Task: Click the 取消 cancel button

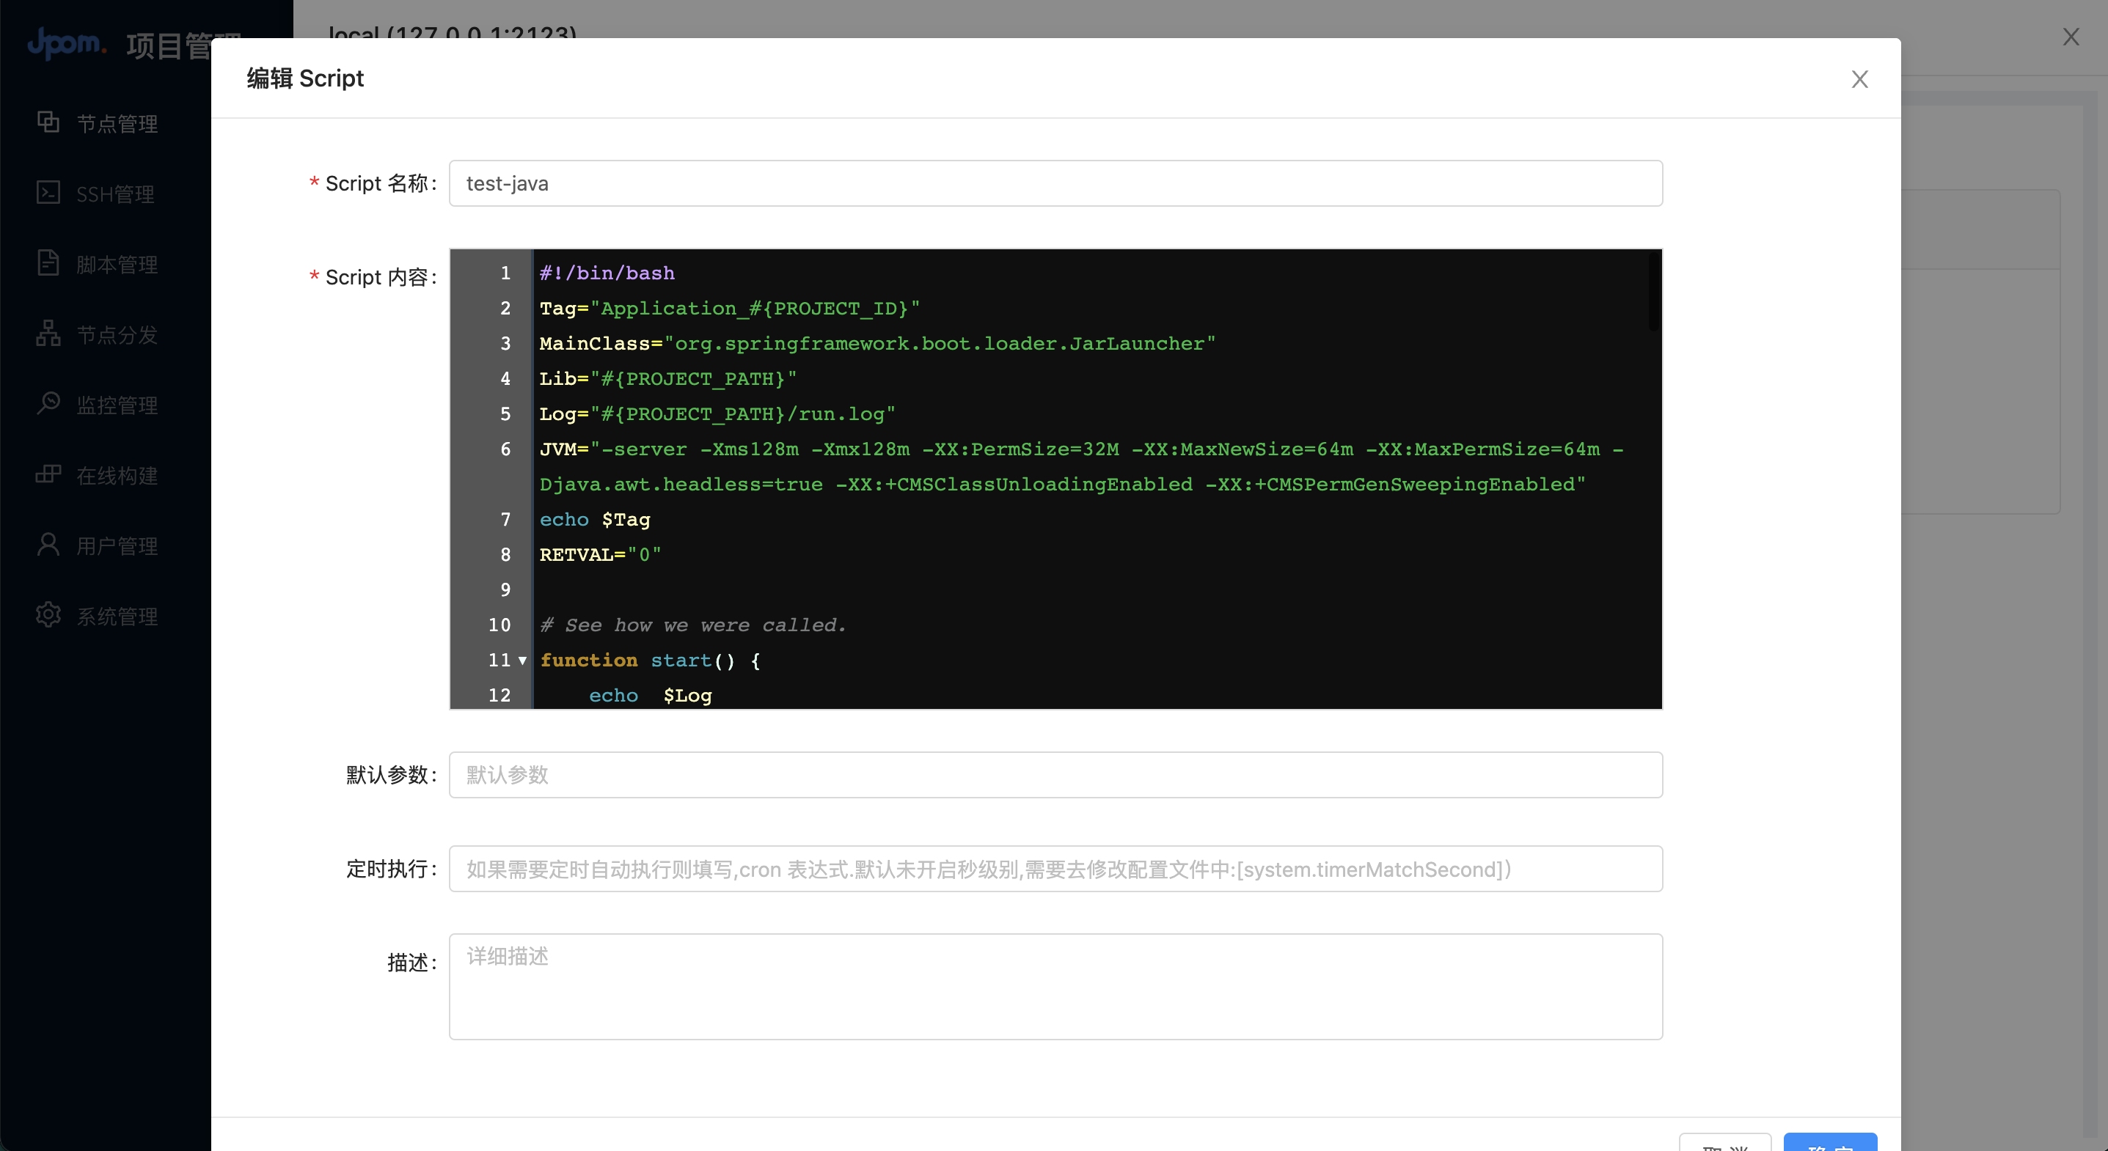Action: click(1725, 1143)
